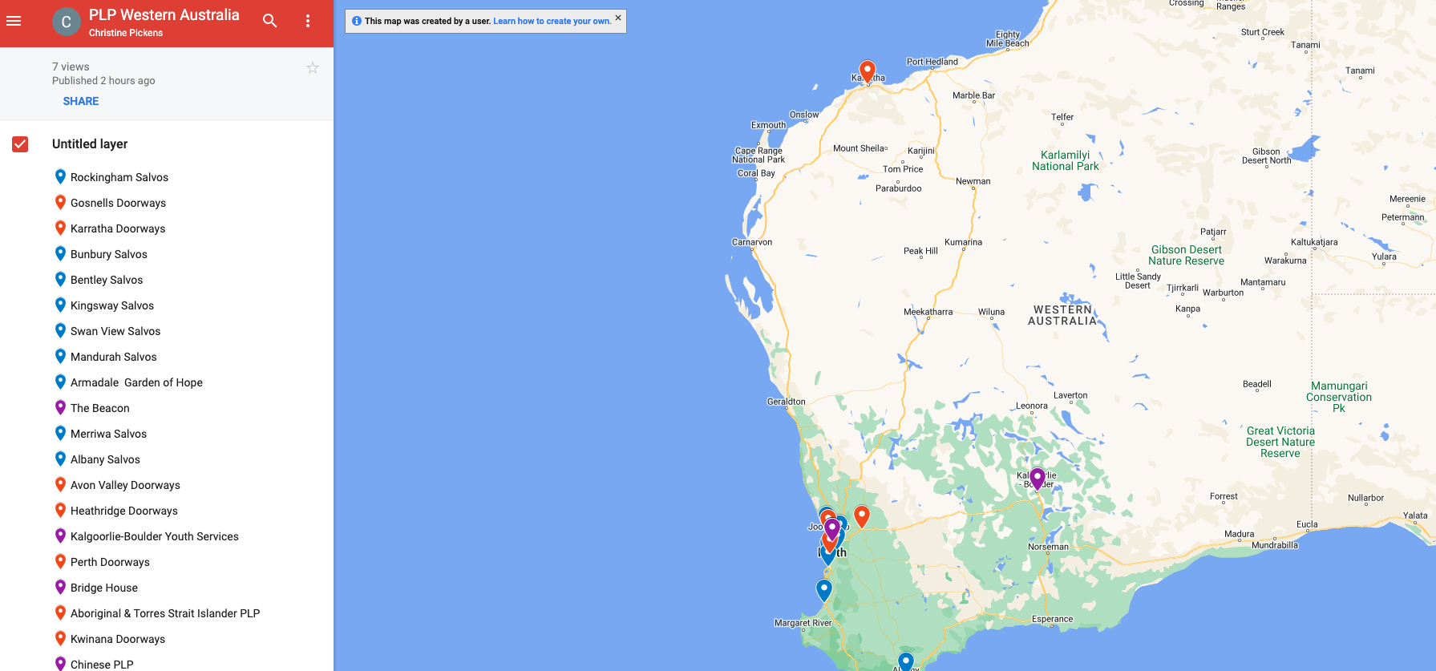Click the Exmouth map label
Screen dimensions: 1436x671
[769, 125]
